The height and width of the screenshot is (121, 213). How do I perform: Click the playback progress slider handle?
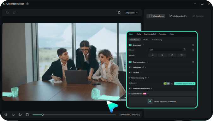click(x=43, y=115)
